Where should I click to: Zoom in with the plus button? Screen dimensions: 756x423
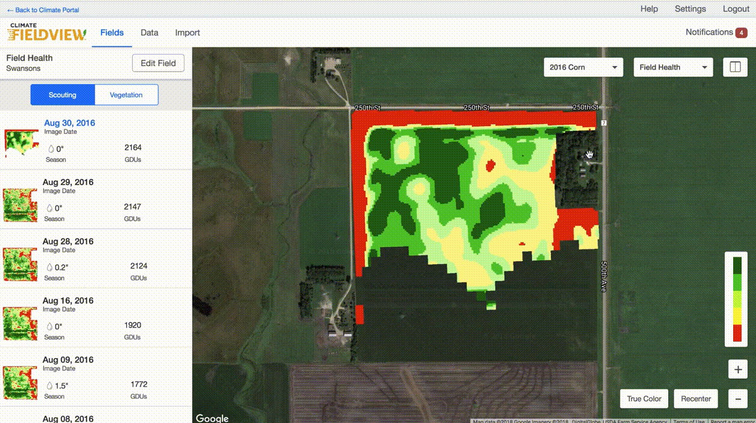click(737, 369)
